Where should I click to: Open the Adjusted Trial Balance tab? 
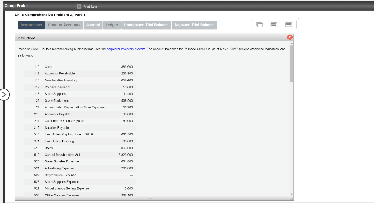tap(194, 25)
